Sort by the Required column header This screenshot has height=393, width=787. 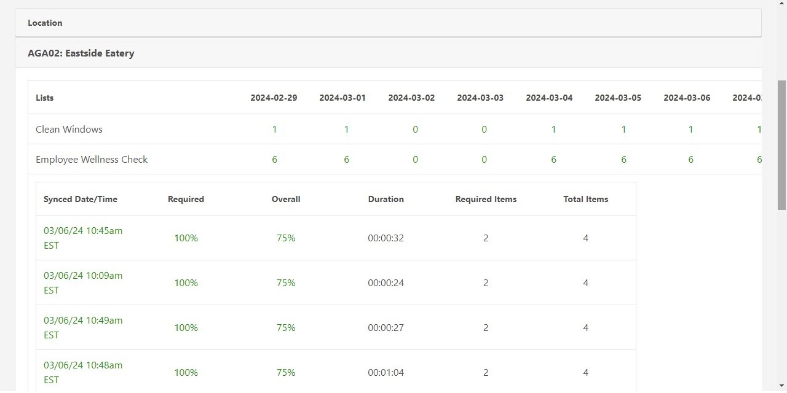click(x=186, y=199)
